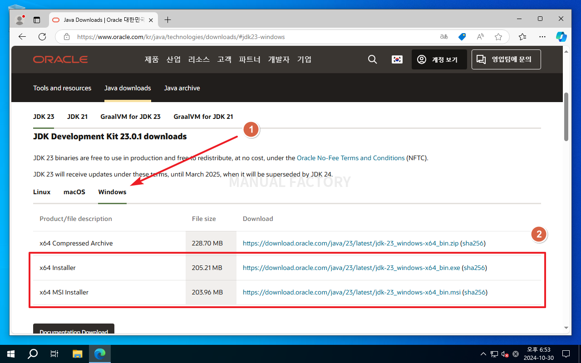Select the Korea country flag icon
Image resolution: width=581 pixels, height=363 pixels.
coord(397,59)
